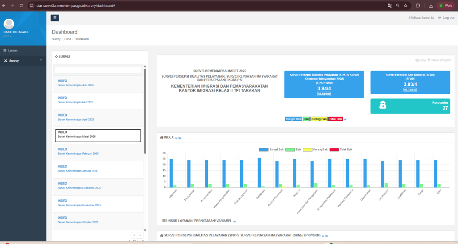
Task: Open browser downloads icon
Action: [431, 5]
